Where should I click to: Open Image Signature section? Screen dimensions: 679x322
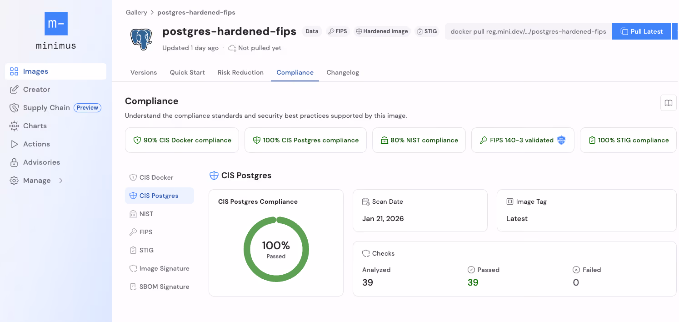160,268
